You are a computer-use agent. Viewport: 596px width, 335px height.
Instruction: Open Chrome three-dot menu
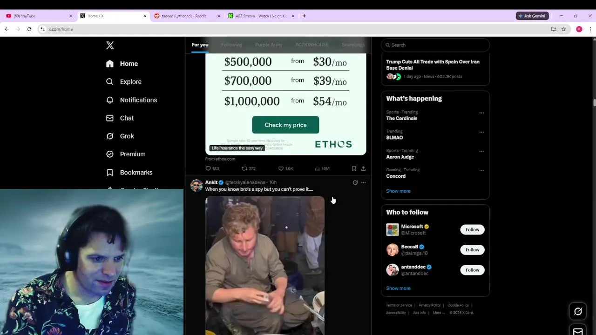coord(590,29)
